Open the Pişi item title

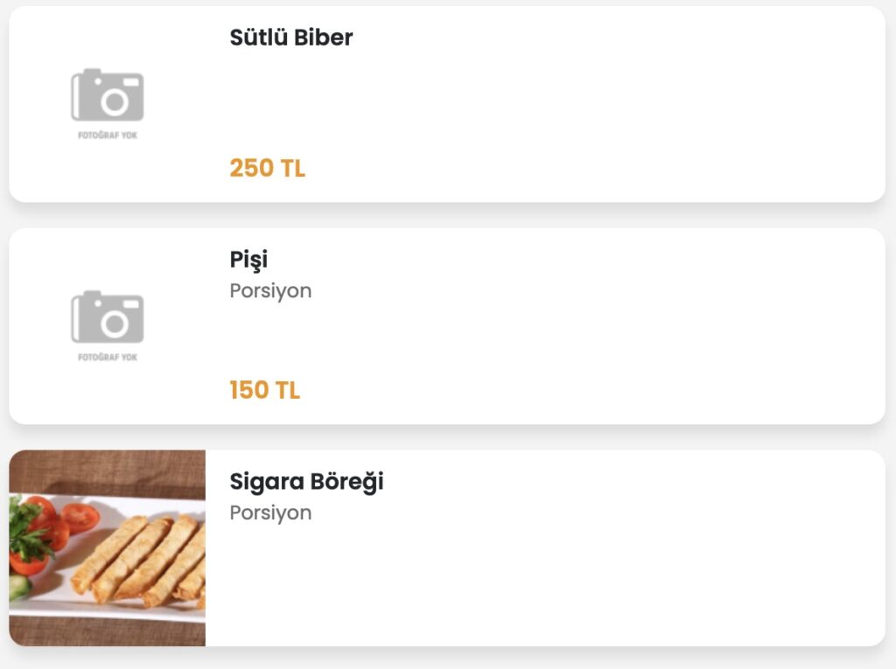pos(248,260)
